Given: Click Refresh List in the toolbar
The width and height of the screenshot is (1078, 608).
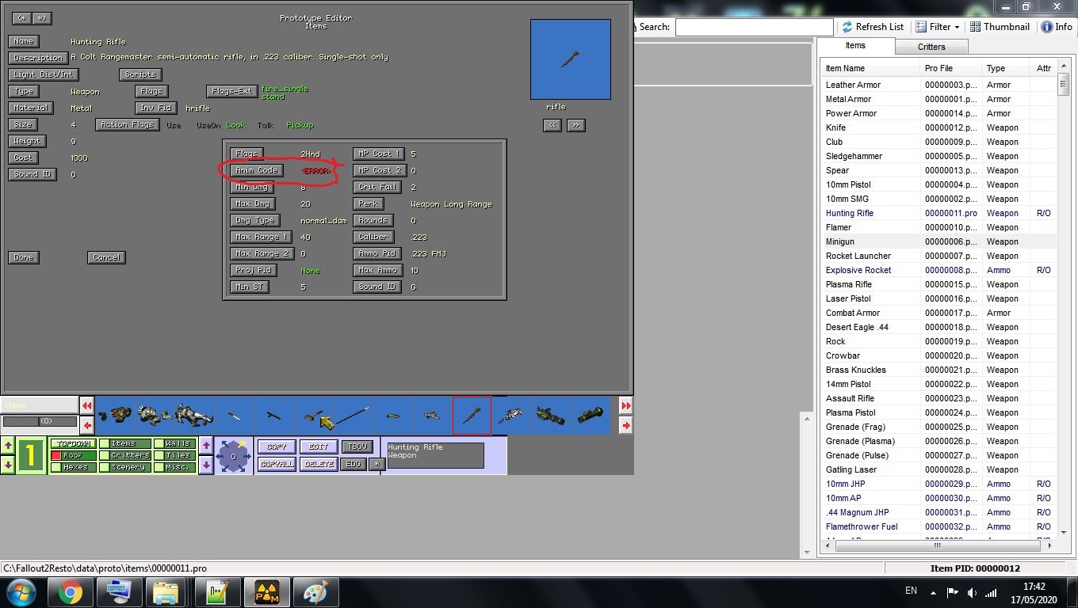Looking at the screenshot, I should [x=872, y=26].
